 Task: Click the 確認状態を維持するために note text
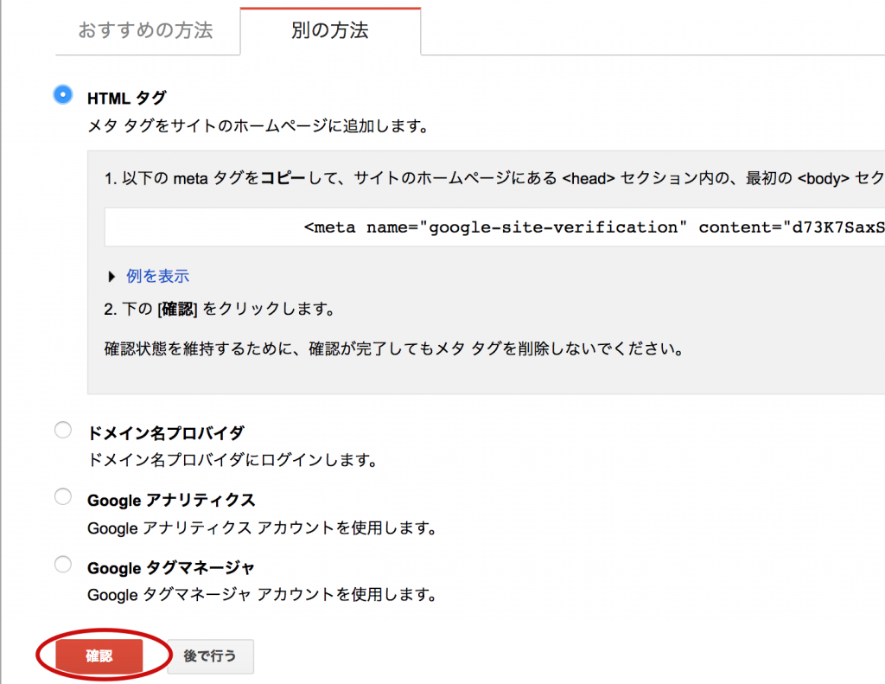(x=394, y=348)
